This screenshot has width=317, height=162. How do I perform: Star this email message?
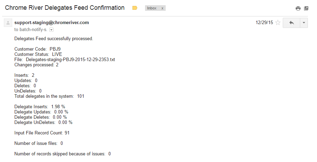(278, 23)
